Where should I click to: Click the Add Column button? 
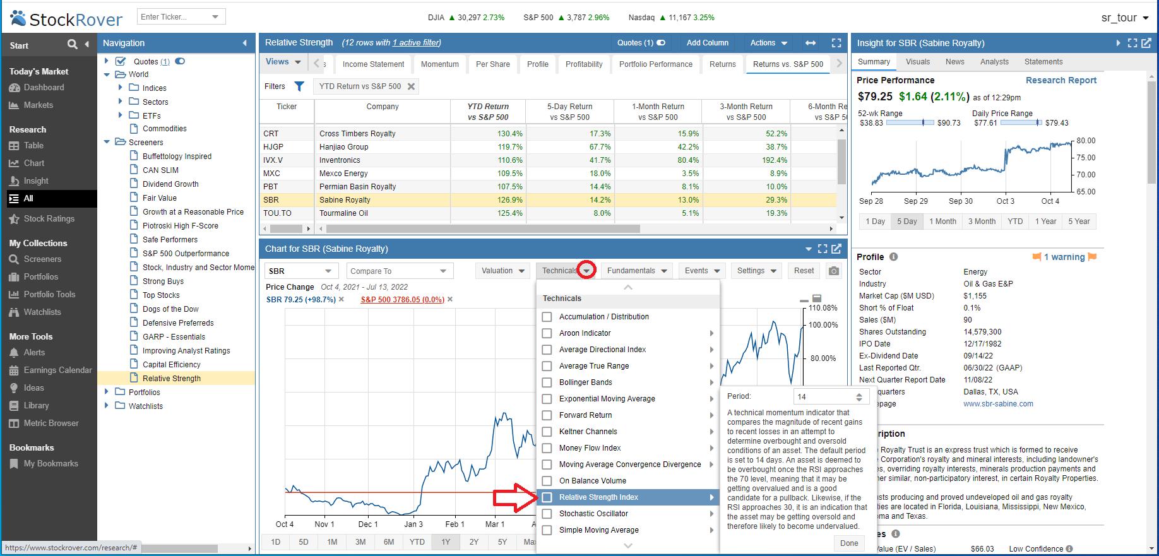coord(708,43)
